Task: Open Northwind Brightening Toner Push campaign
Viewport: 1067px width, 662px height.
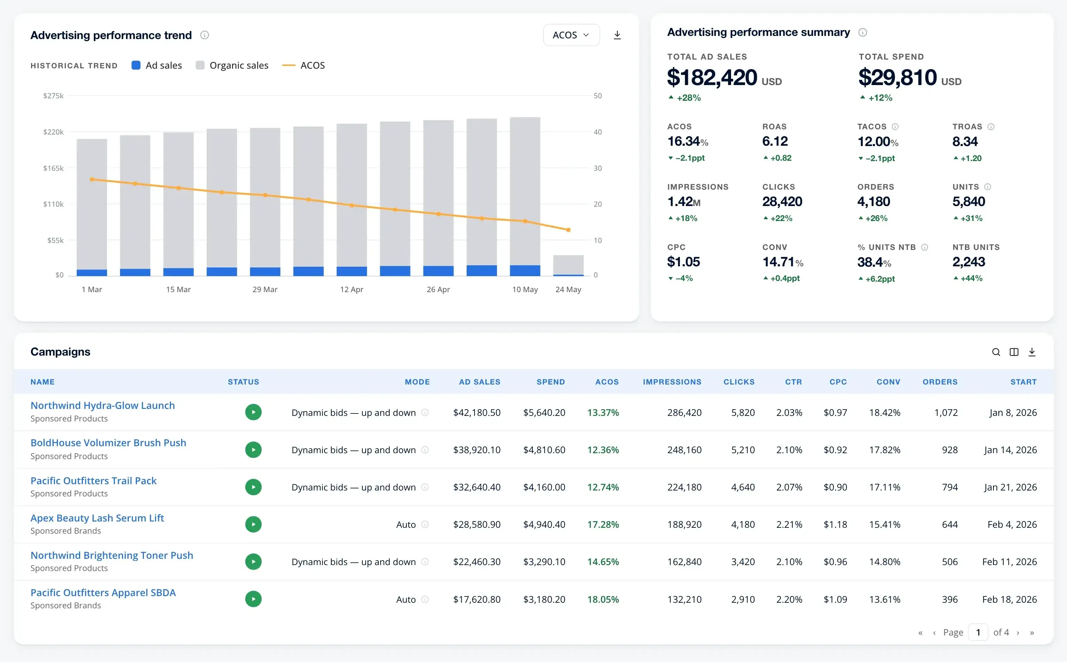Action: pyautogui.click(x=112, y=555)
